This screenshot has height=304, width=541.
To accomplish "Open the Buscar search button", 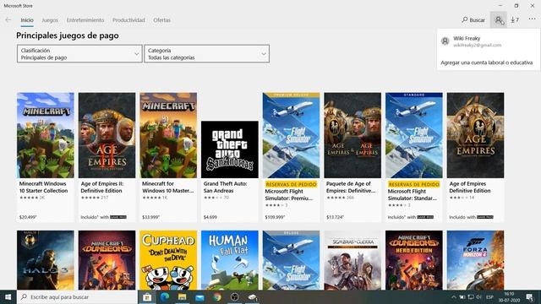I will [473, 20].
